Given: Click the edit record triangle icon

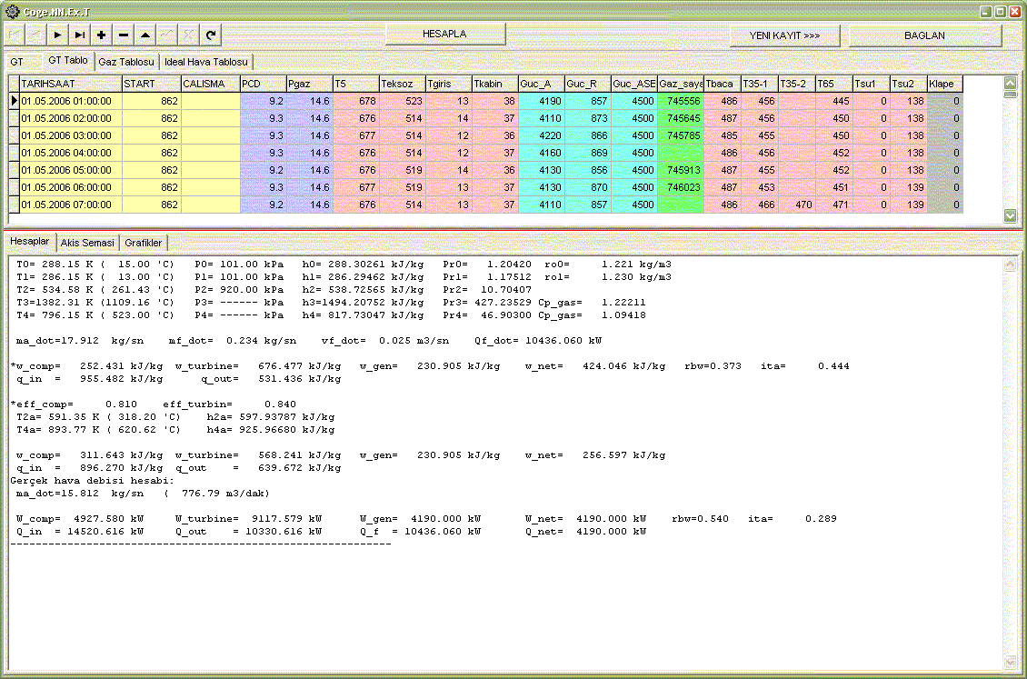Looking at the screenshot, I should (x=145, y=35).
